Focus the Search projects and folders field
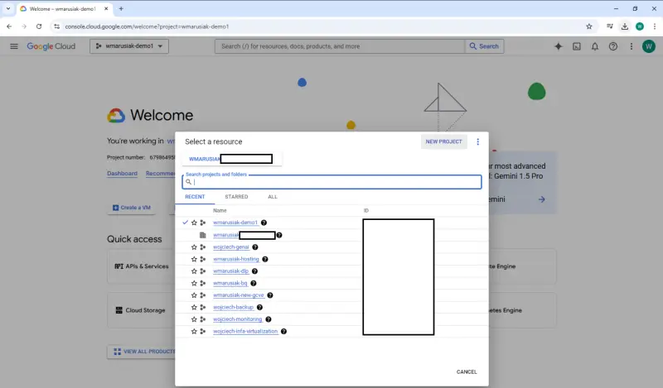Screen dimensions: 663x388 [x=332, y=182]
